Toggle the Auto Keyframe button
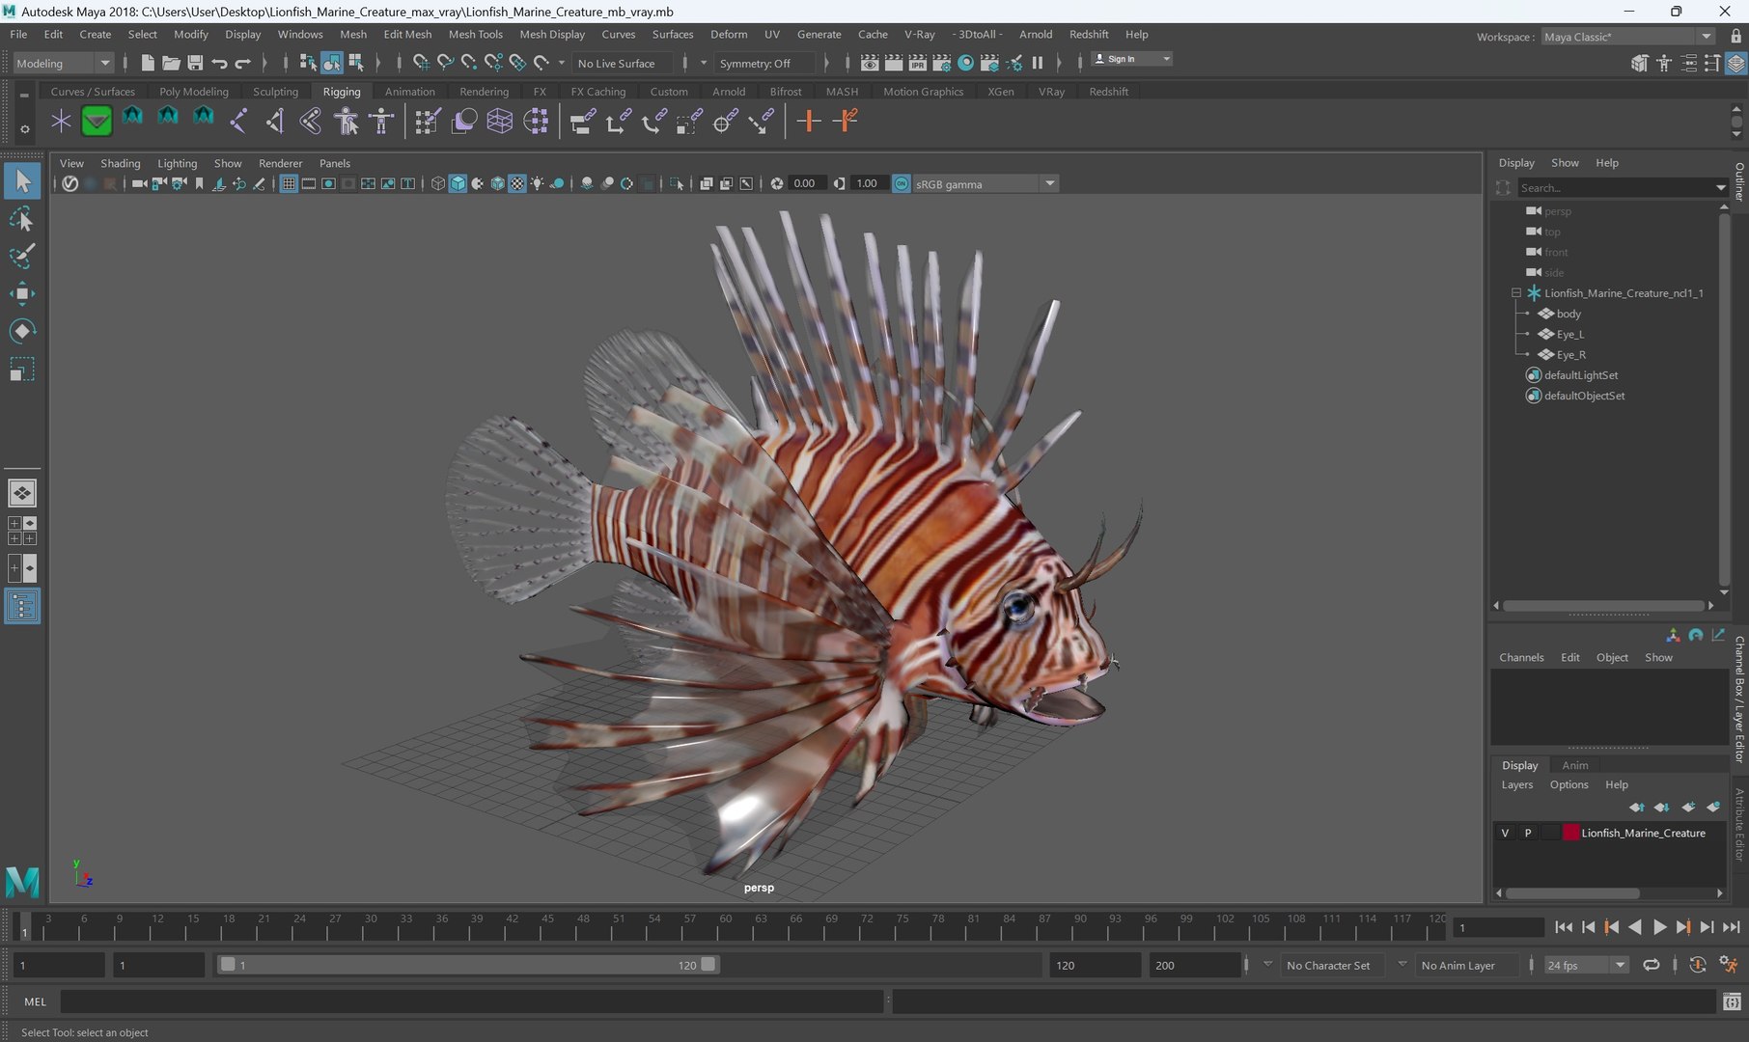This screenshot has height=1042, width=1749. coord(1698,965)
